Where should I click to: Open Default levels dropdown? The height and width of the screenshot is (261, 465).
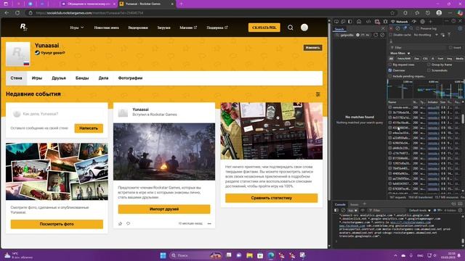(420, 210)
